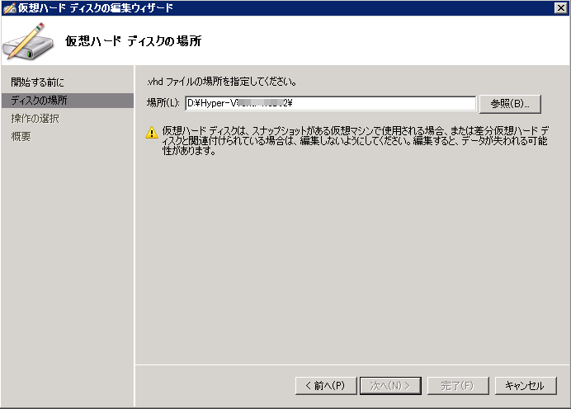Click the yellow warning triangle icon

tap(152, 133)
